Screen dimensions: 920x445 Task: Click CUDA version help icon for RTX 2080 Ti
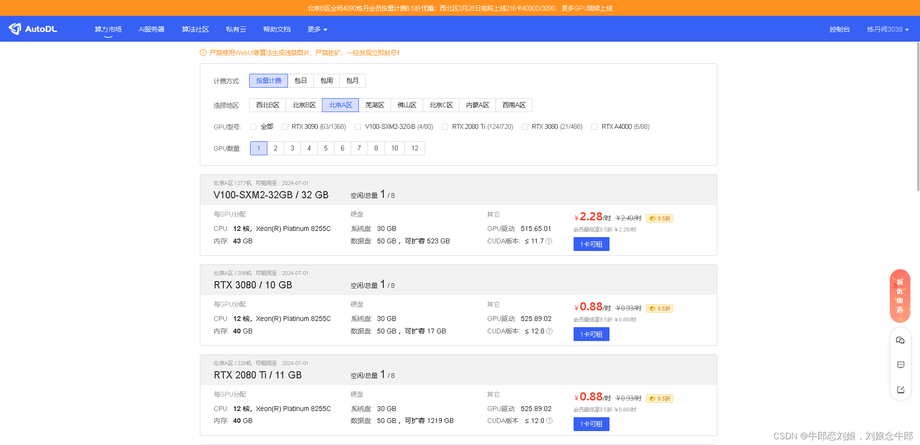point(550,421)
